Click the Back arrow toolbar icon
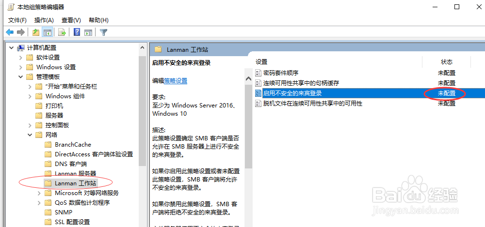Image resolution: width=485 pixels, height=227 pixels. click(10, 32)
